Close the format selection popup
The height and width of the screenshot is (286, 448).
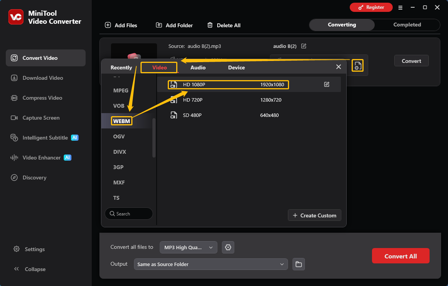pyautogui.click(x=339, y=67)
